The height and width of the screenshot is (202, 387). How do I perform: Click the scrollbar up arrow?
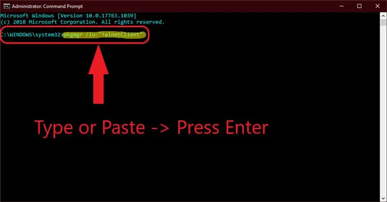(x=383, y=15)
